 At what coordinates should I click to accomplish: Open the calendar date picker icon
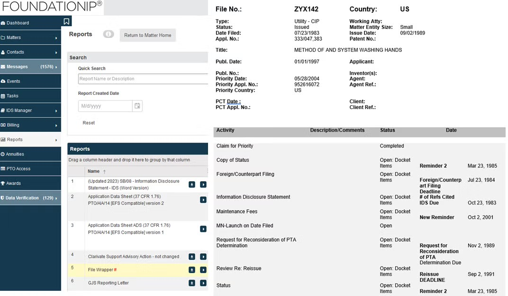click(x=137, y=106)
